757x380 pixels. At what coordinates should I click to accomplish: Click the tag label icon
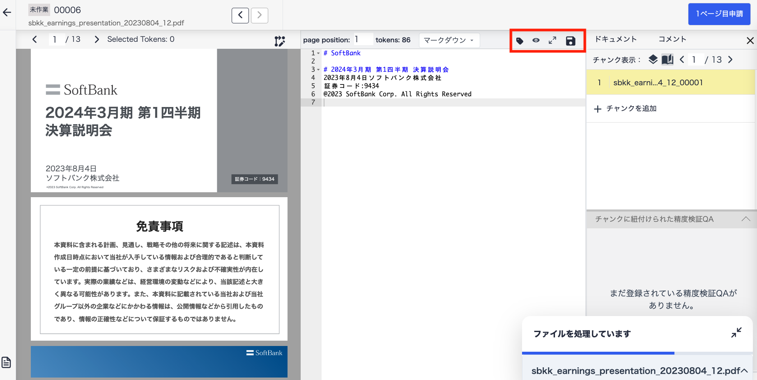pyautogui.click(x=520, y=41)
